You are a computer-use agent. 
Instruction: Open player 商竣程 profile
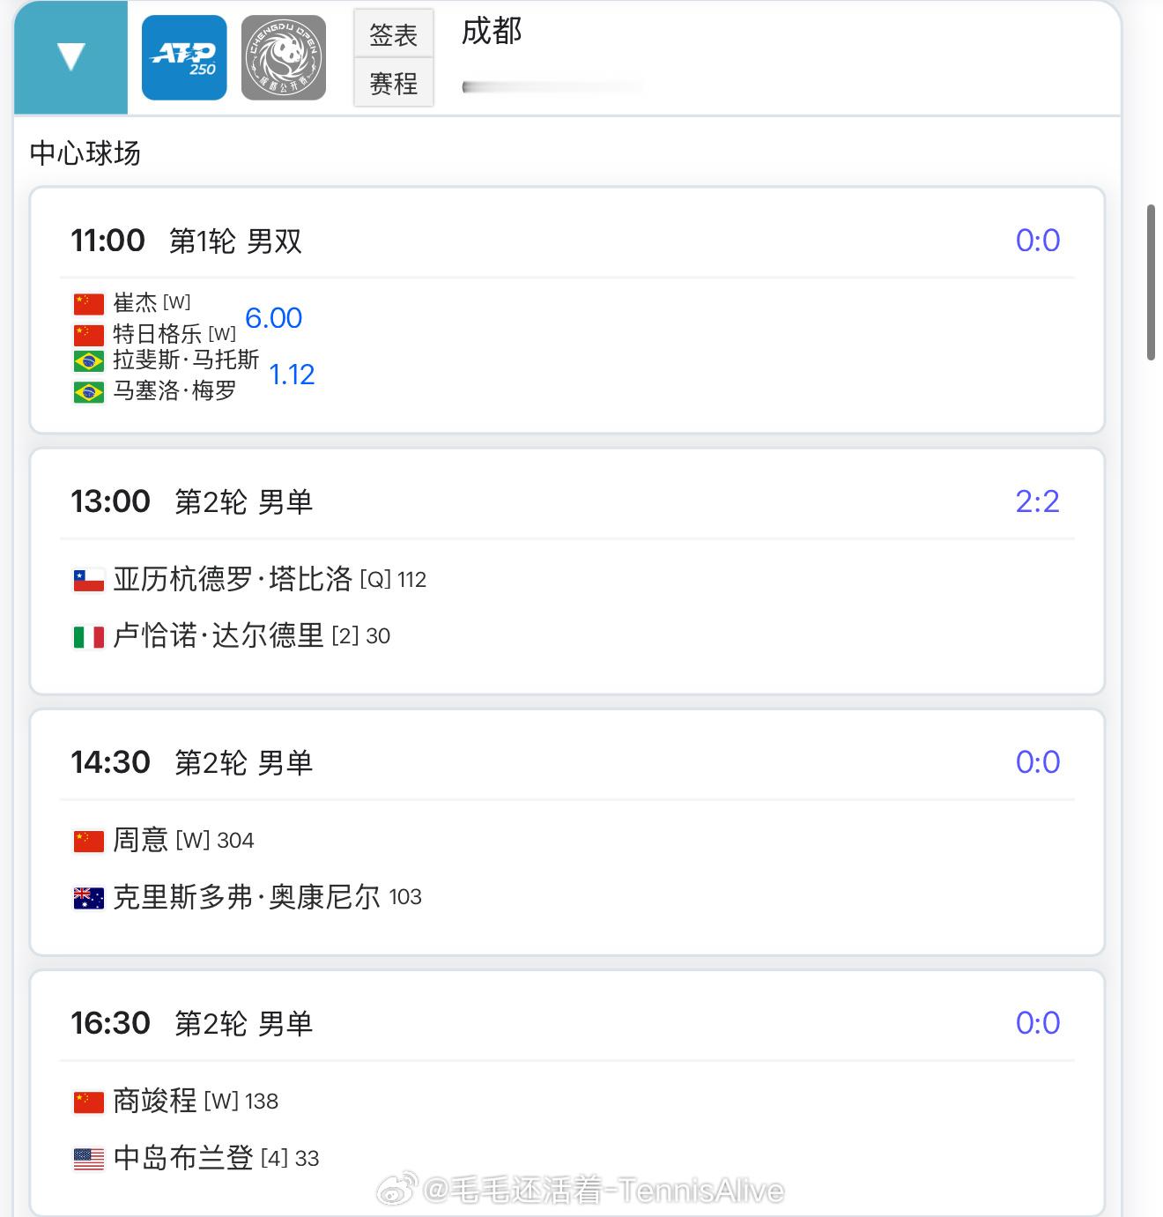point(155,1101)
